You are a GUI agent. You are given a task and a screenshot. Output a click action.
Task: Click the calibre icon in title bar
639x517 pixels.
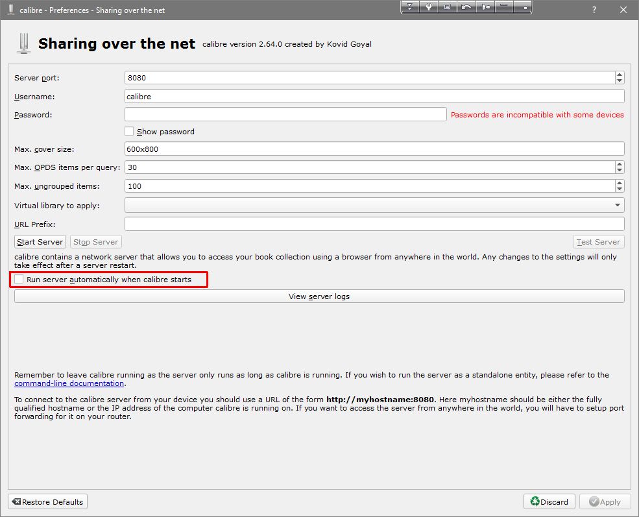coord(11,10)
